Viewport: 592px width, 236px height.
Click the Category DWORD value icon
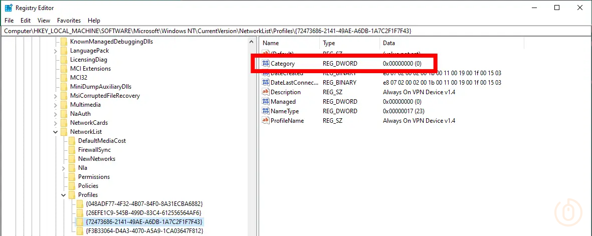point(266,64)
